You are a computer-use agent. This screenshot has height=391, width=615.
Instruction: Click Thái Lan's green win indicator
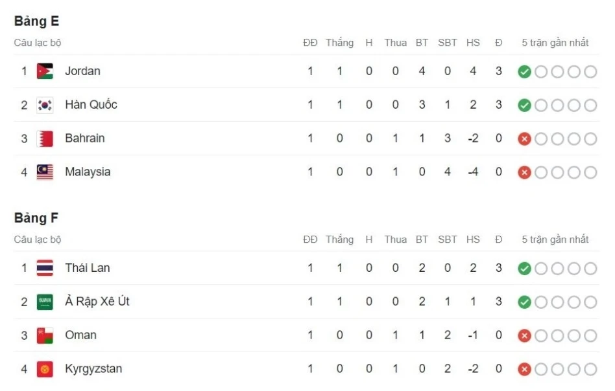tap(524, 269)
